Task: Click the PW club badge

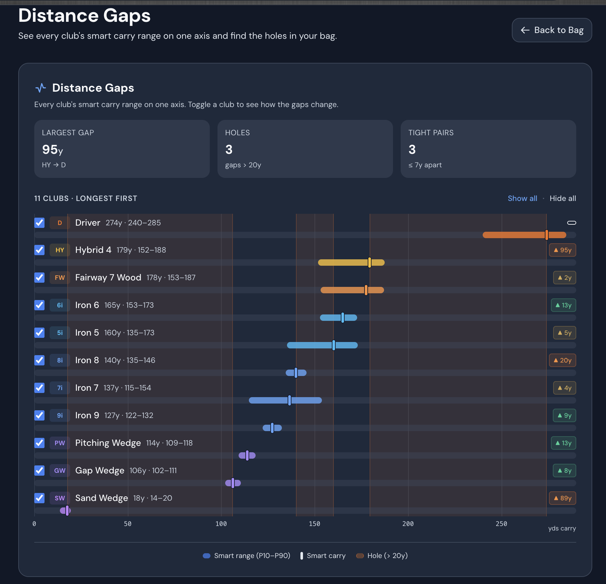Action: pos(60,443)
